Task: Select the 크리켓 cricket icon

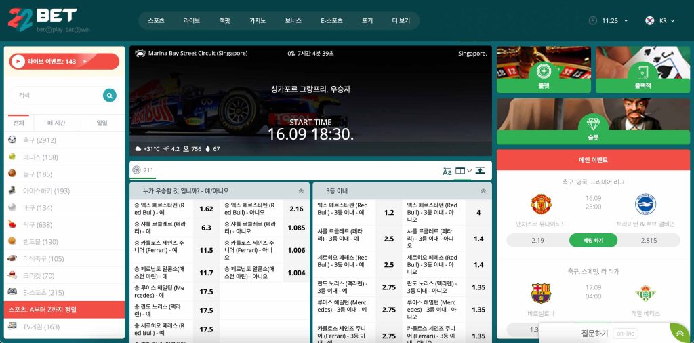Action: [x=12, y=275]
